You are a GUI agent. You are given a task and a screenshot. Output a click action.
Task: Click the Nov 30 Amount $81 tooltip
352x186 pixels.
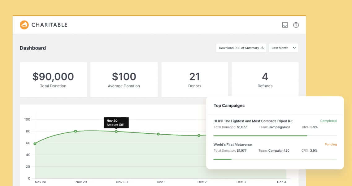click(x=116, y=123)
